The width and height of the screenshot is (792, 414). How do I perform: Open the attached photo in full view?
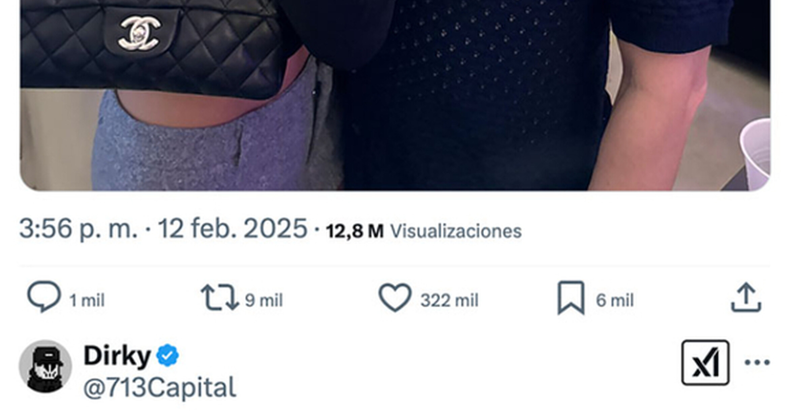pyautogui.click(x=395, y=95)
